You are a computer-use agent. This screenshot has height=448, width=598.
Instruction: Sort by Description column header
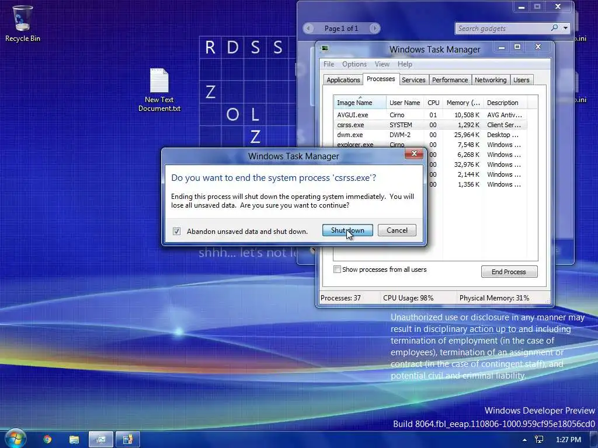(x=505, y=103)
